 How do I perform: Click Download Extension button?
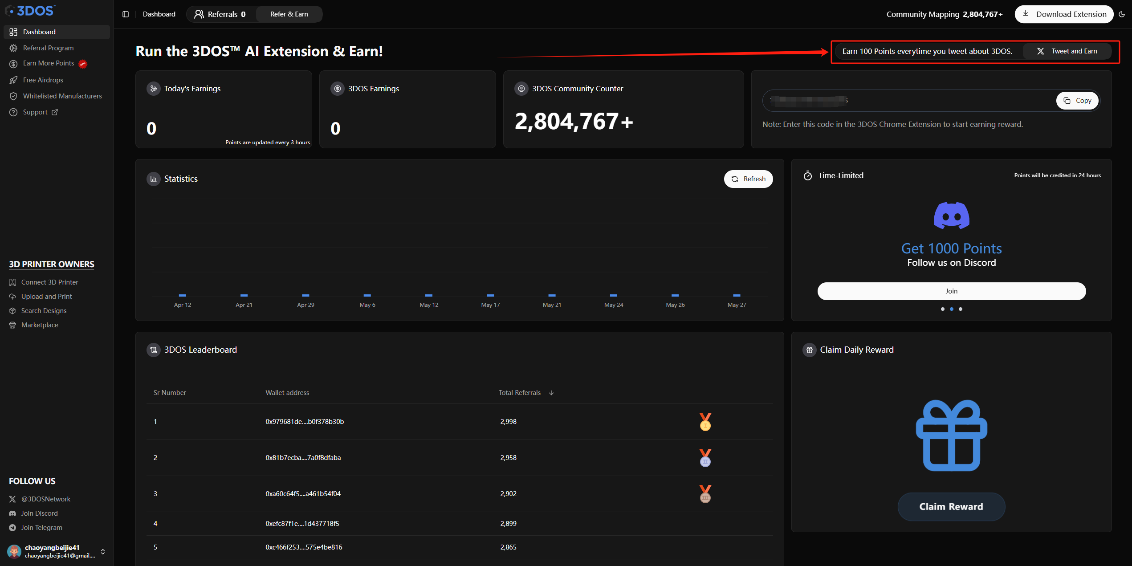point(1064,14)
